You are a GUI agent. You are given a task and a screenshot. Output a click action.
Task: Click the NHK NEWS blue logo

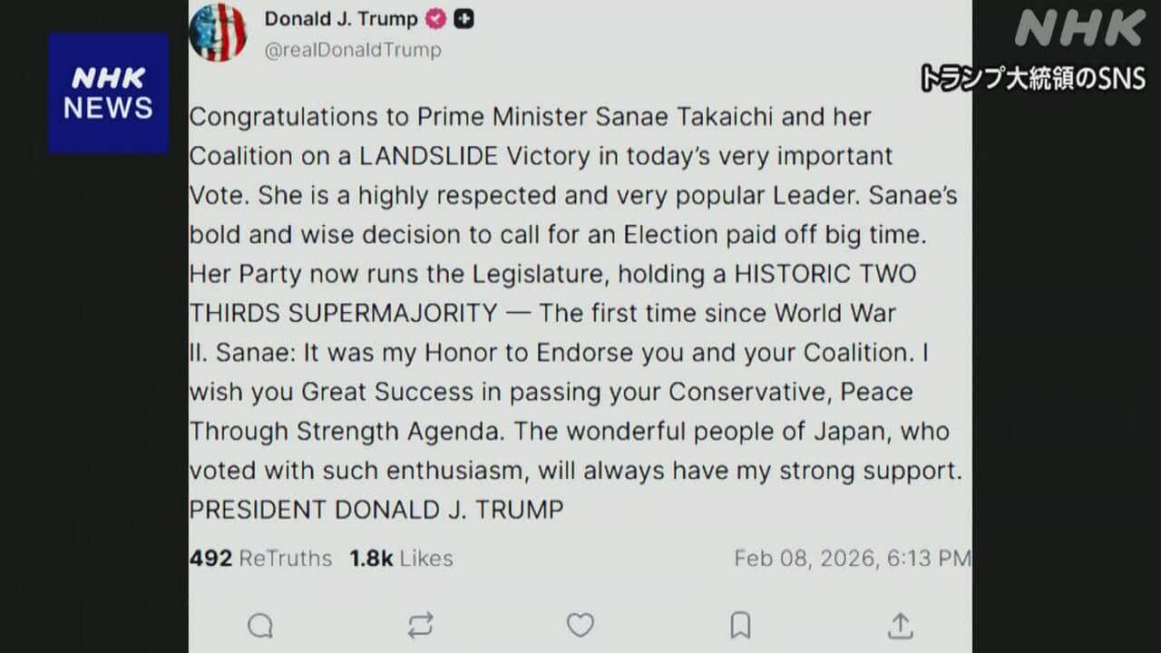[x=109, y=93]
